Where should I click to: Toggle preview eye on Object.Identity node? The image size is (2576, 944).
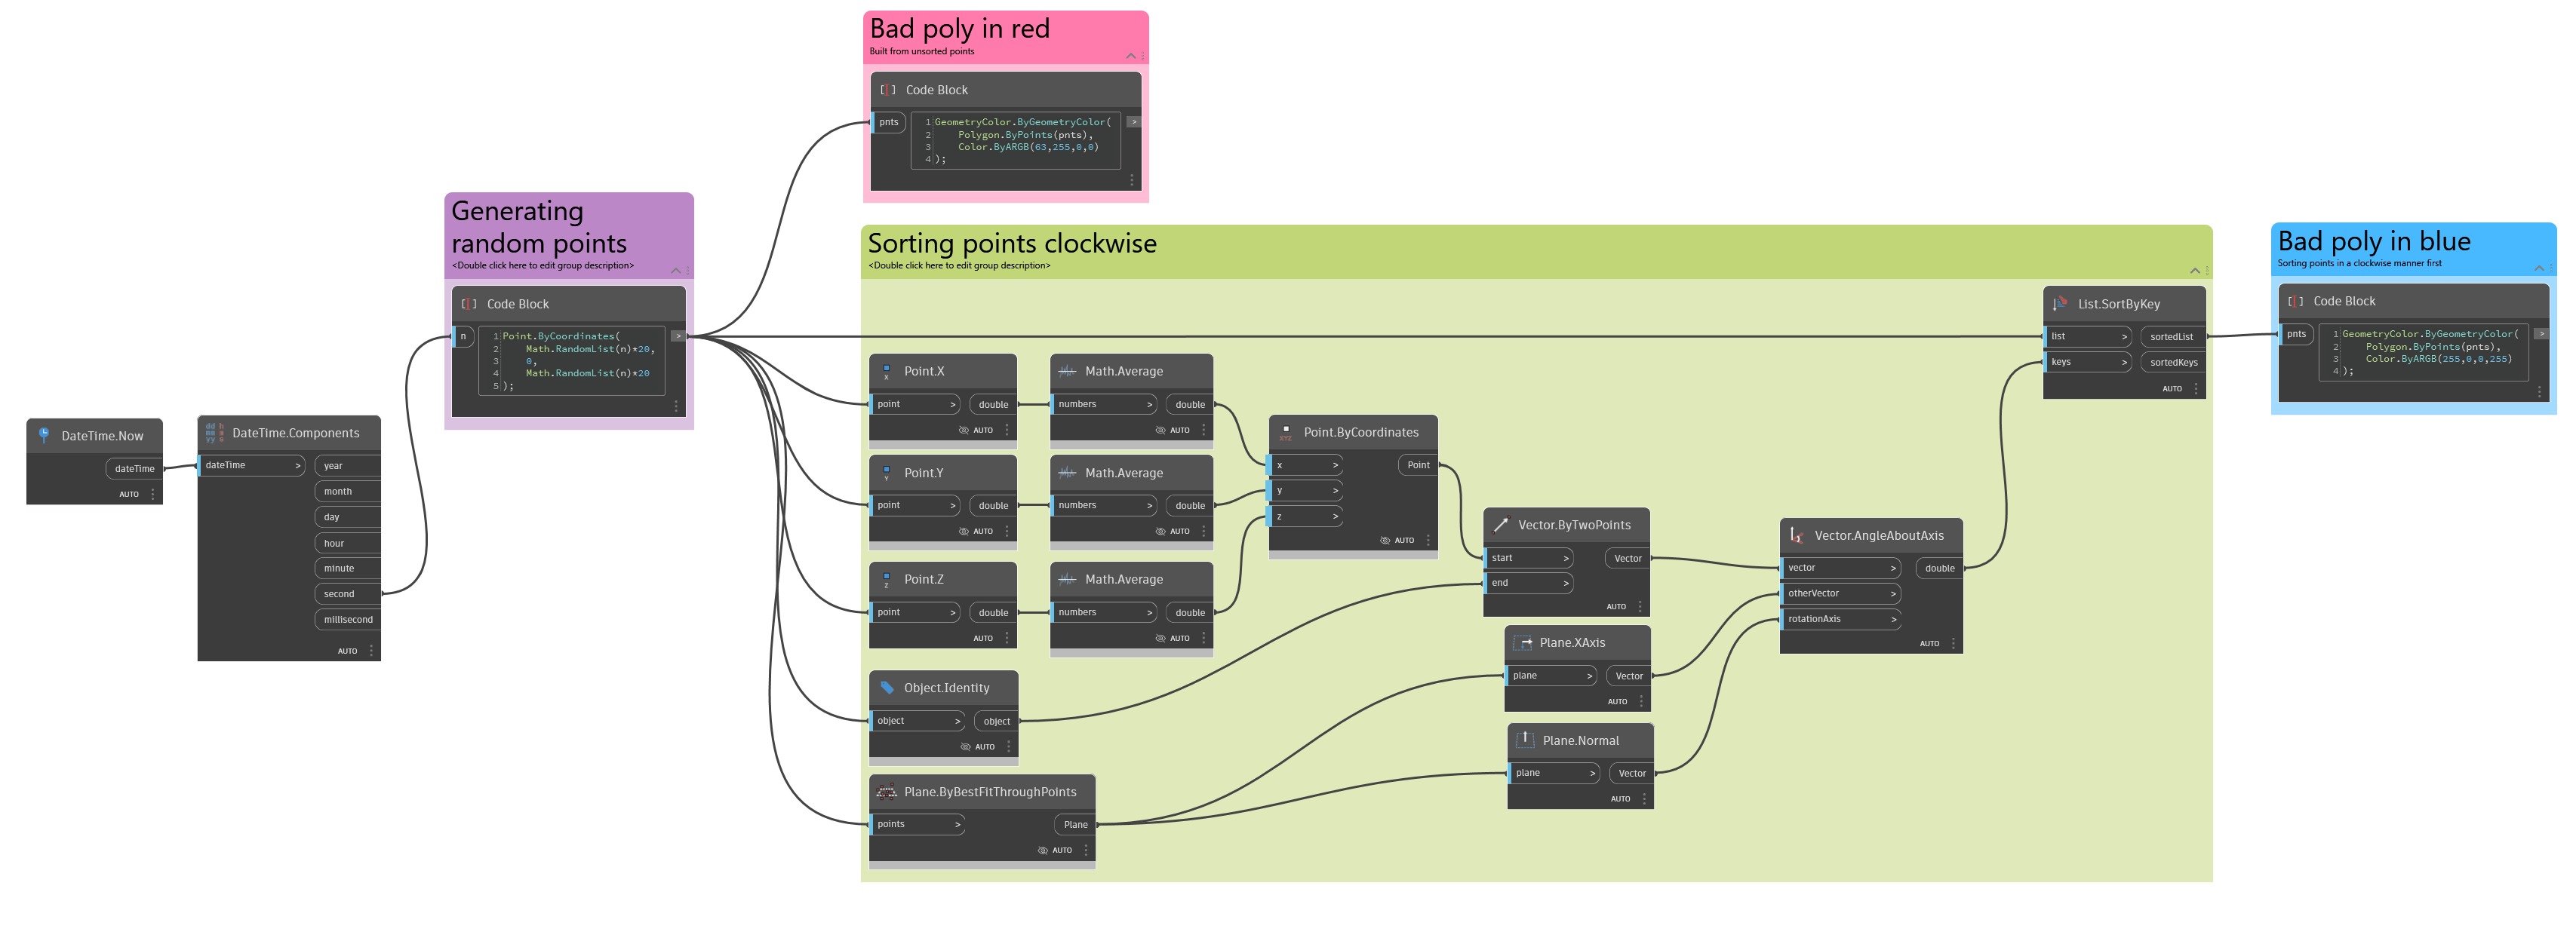(x=965, y=747)
